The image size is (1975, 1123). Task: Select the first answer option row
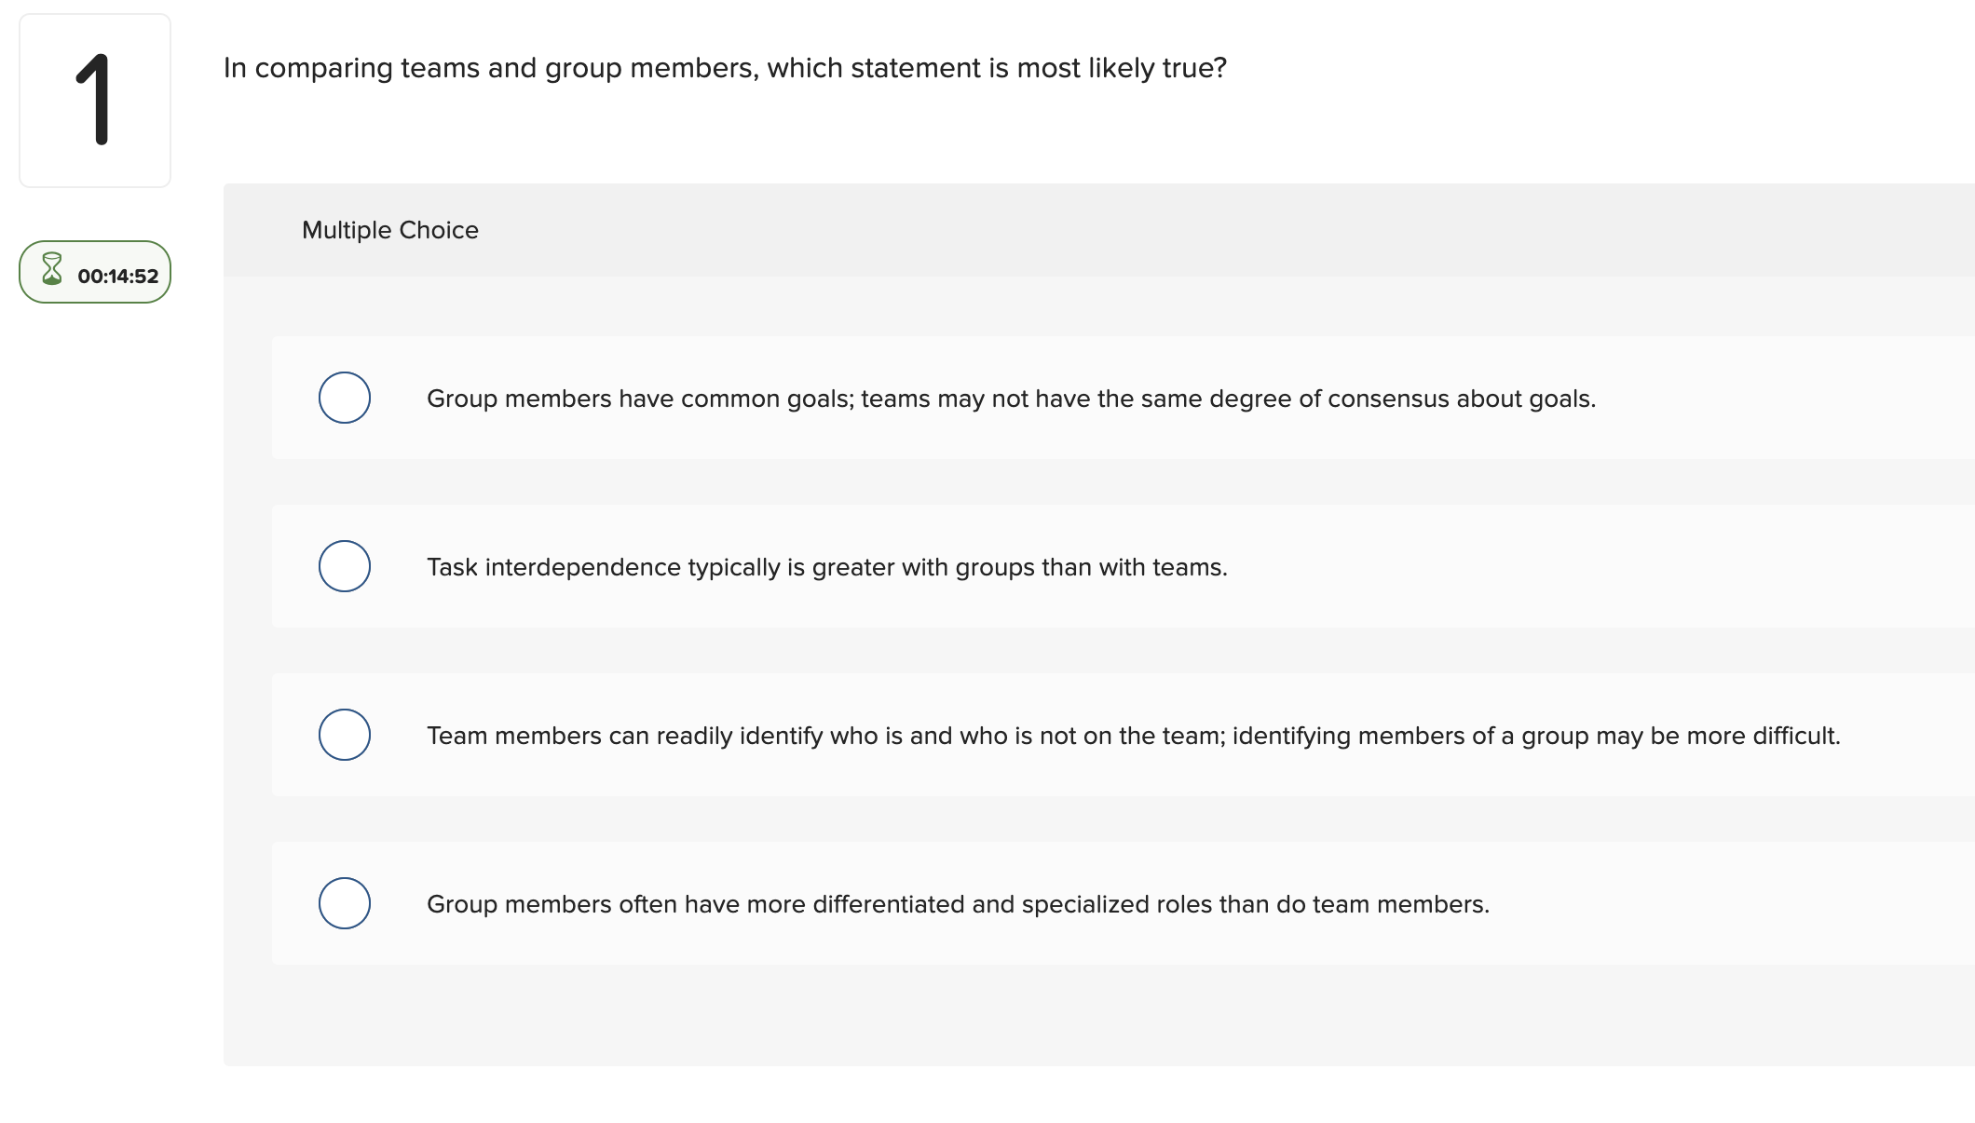coord(1099,398)
